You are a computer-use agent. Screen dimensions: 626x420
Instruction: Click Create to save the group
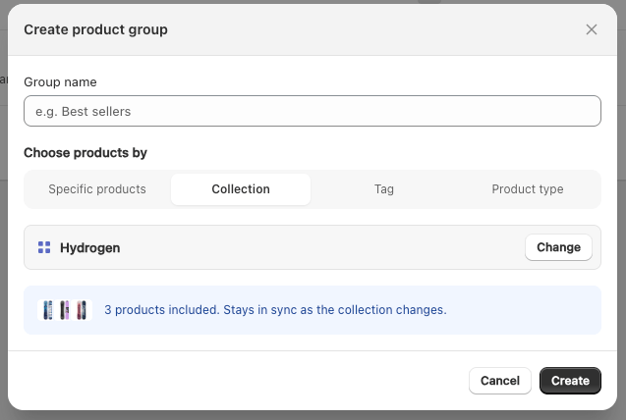tap(570, 381)
